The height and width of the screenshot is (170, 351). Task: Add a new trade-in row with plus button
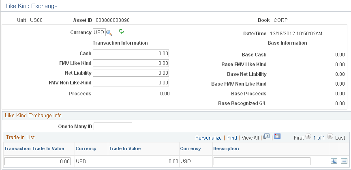(x=334, y=161)
